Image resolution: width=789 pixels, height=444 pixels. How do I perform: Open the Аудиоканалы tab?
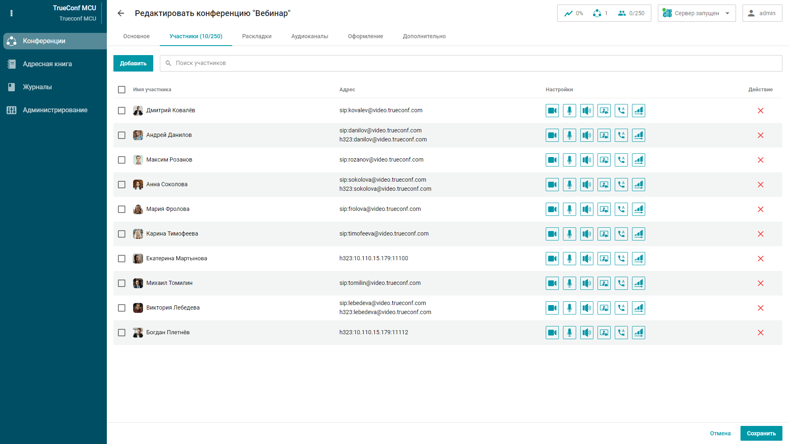point(309,36)
